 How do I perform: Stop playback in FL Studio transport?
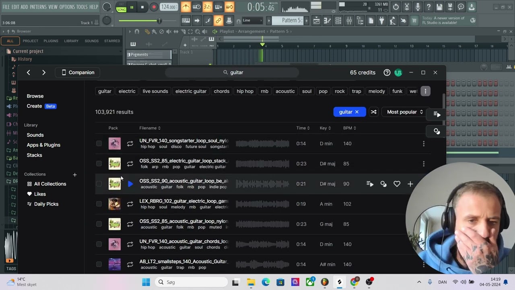pyautogui.click(x=142, y=7)
